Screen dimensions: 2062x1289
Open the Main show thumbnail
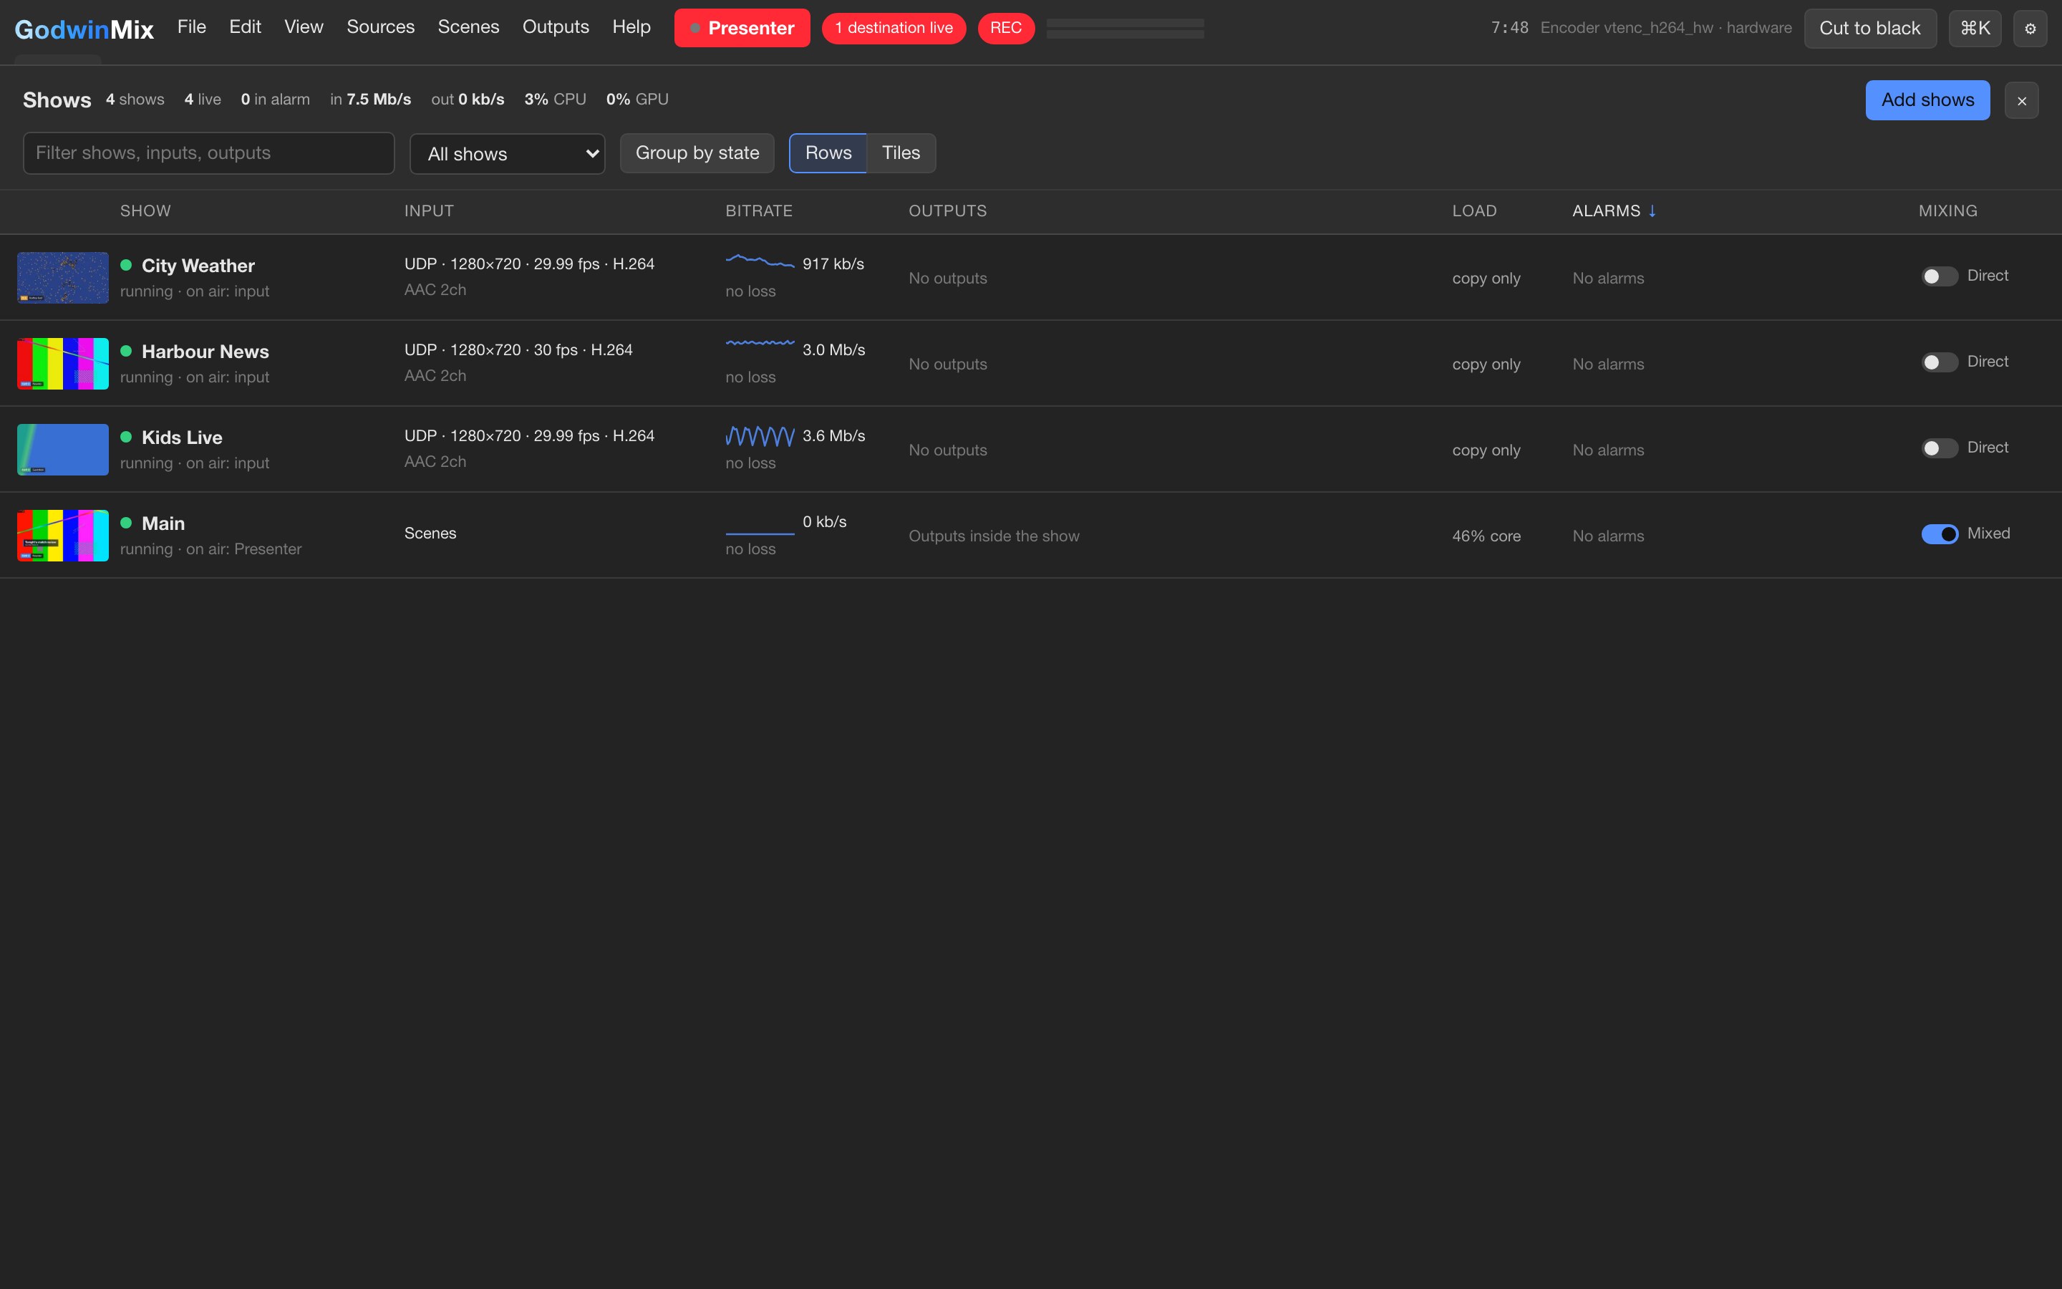click(63, 536)
